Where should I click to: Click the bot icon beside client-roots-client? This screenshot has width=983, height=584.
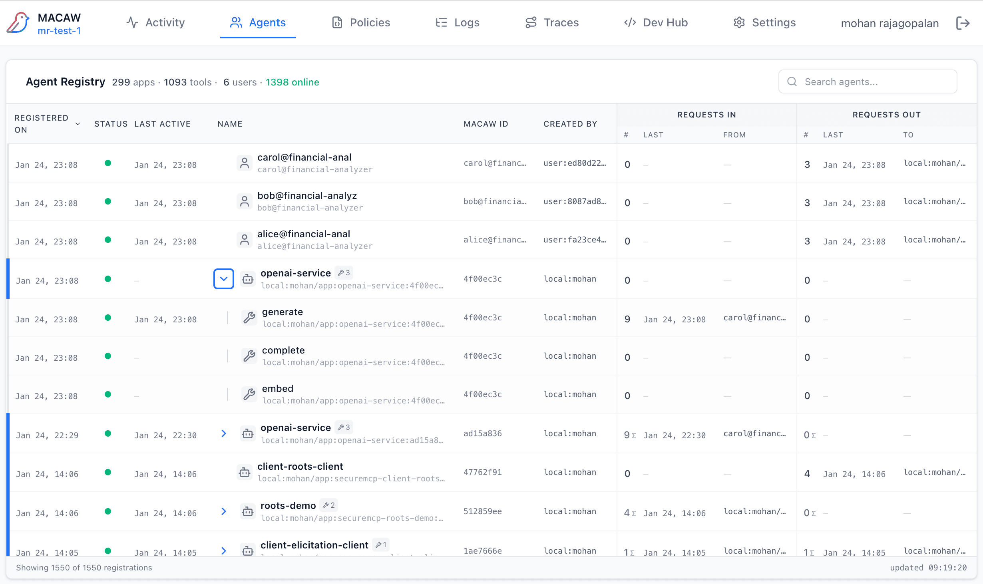coord(245,472)
